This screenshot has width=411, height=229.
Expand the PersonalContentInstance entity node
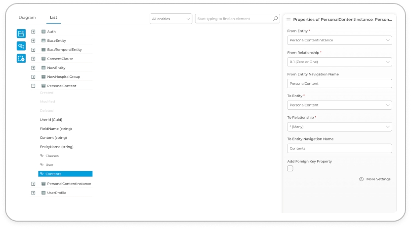click(x=33, y=184)
